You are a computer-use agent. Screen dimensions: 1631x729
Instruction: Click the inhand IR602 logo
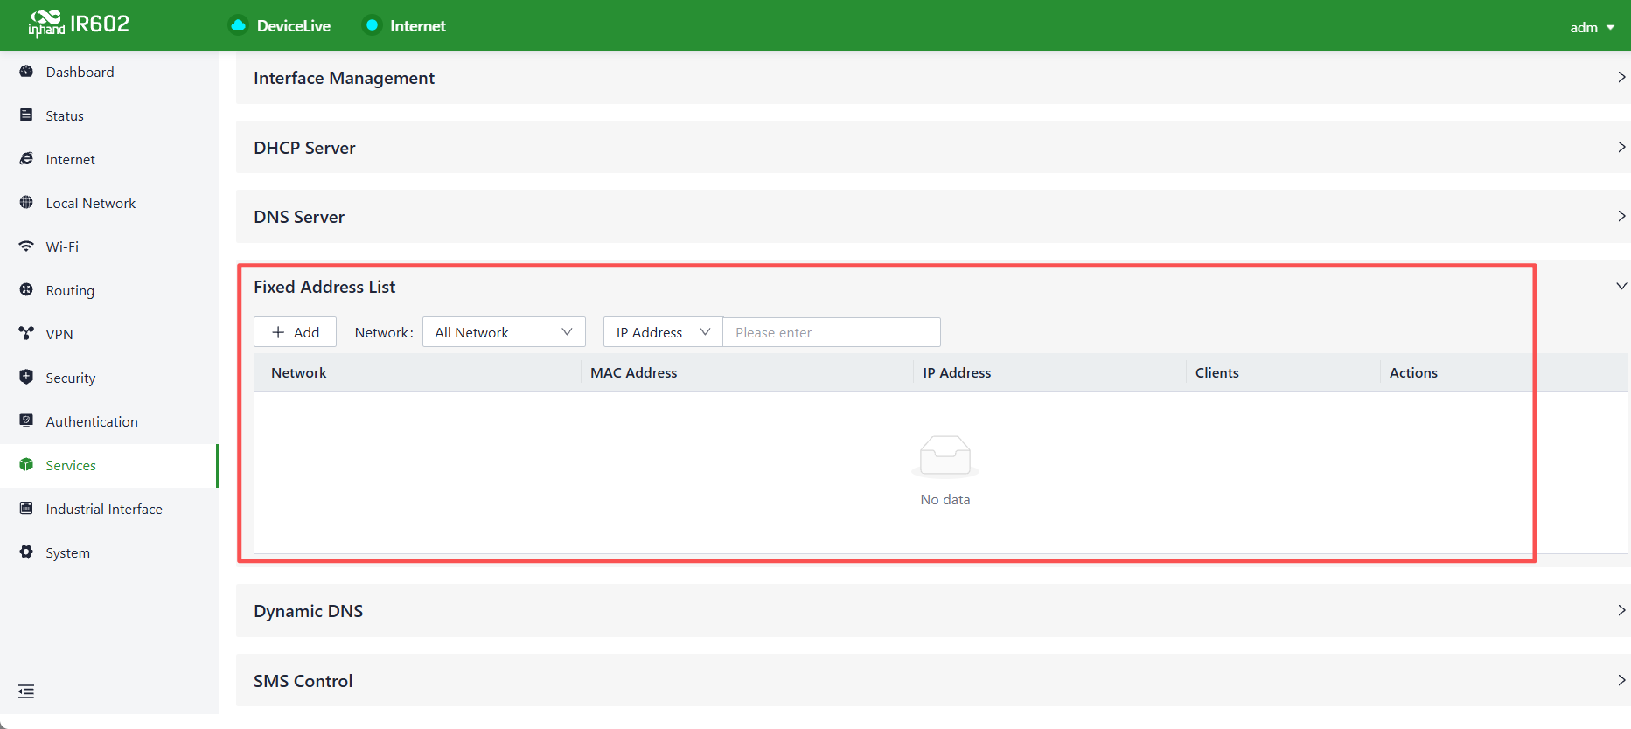click(79, 24)
